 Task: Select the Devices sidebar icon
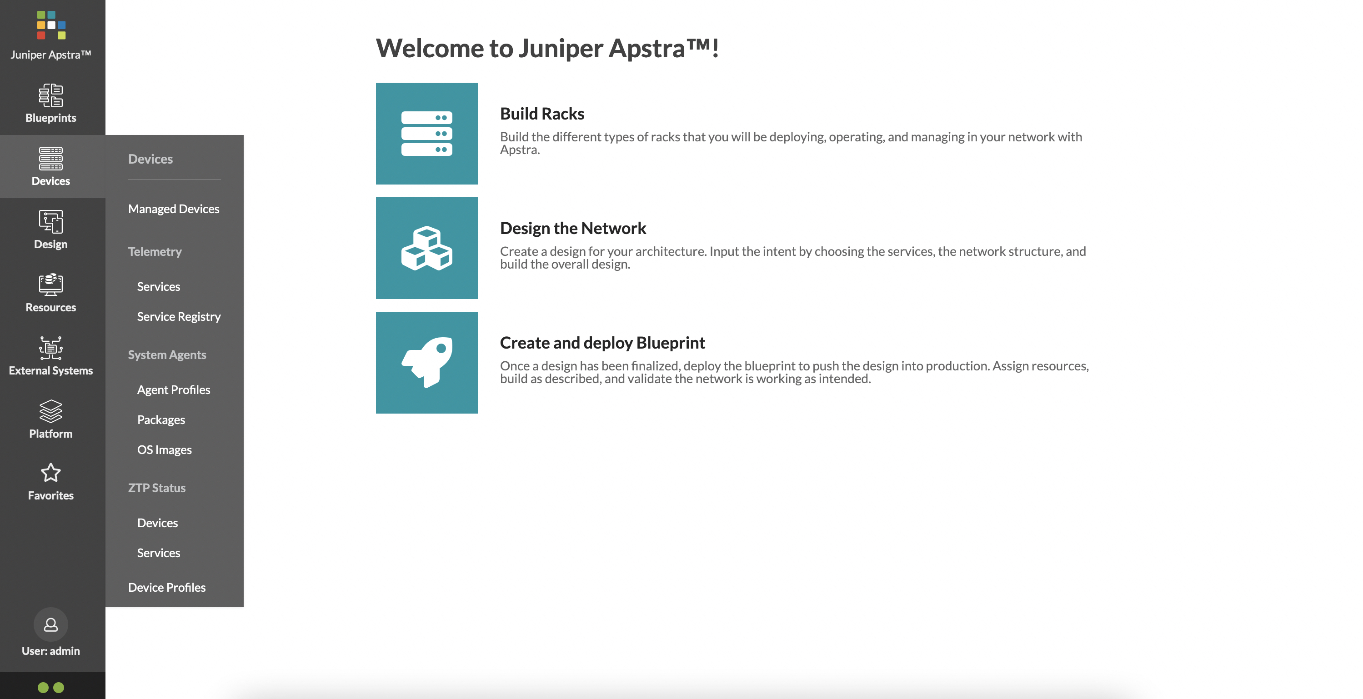coord(51,159)
